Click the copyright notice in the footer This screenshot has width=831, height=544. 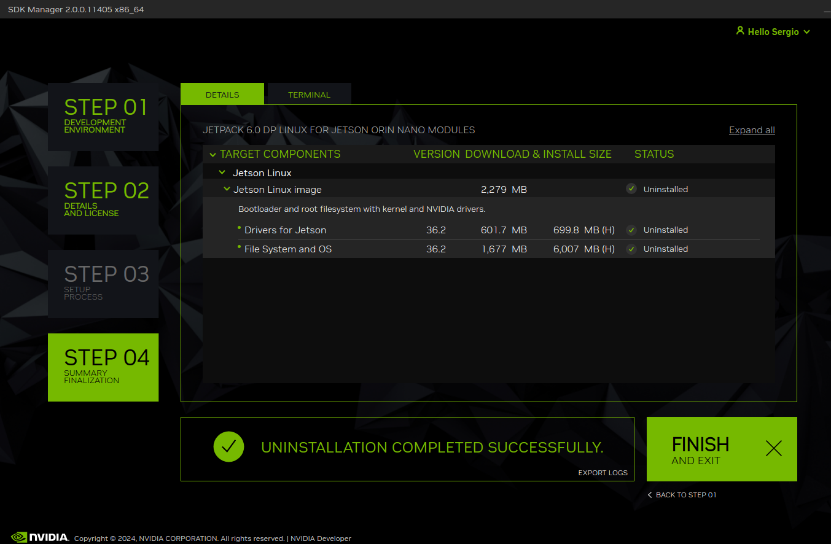[179, 538]
